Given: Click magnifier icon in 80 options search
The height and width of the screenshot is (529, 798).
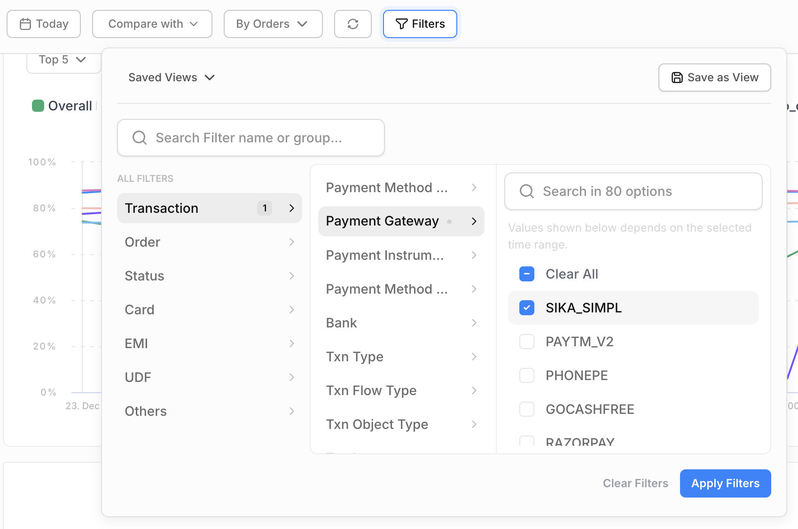Looking at the screenshot, I should [526, 191].
